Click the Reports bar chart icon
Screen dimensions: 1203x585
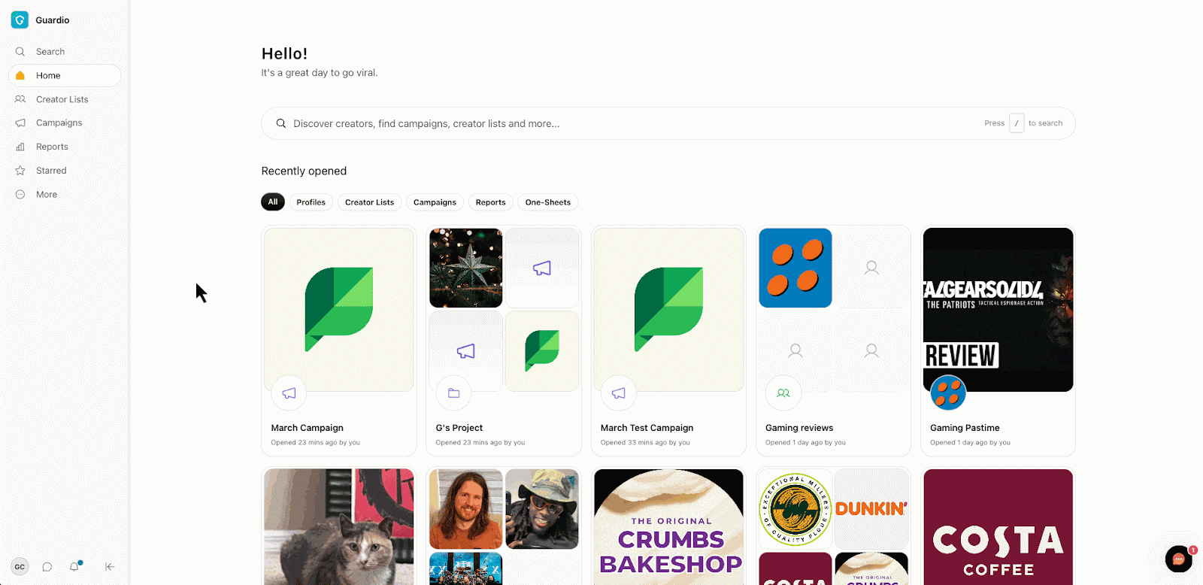[x=20, y=147]
